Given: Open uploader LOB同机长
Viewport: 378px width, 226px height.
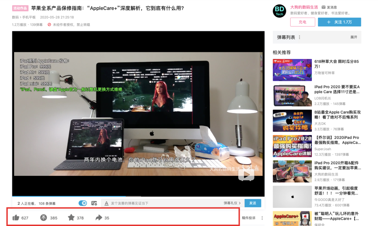Looking at the screenshot, I should (323, 98).
